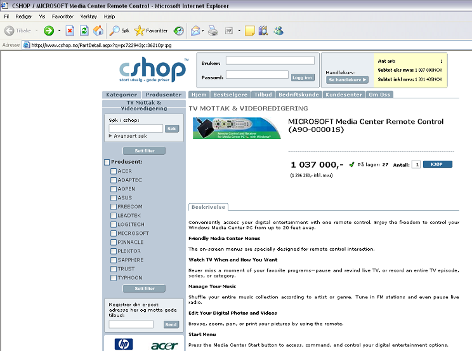Screen dimensions: 472x351
Task: Click the Acer logo banner
Action: point(164,345)
